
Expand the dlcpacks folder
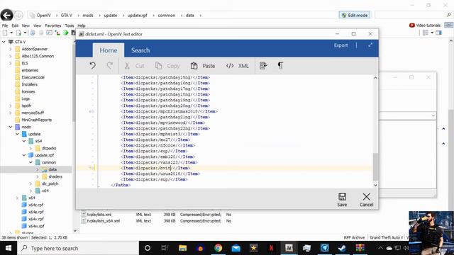click(x=31, y=148)
